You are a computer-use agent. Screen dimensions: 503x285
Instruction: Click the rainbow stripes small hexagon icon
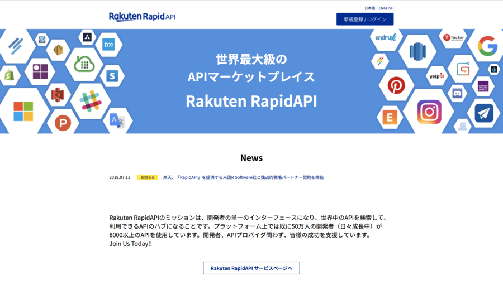point(380,61)
